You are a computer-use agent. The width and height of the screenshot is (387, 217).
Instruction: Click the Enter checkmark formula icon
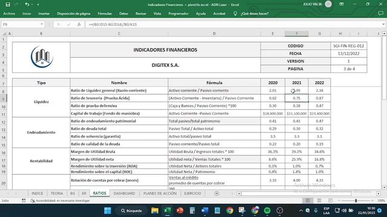(68, 24)
